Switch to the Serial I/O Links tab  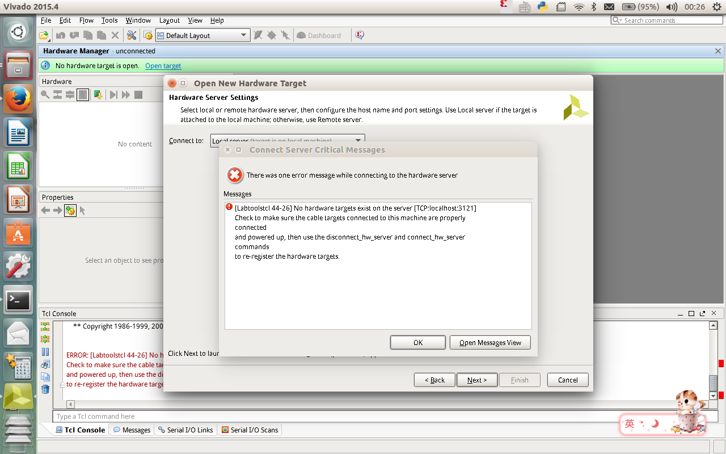[x=185, y=430]
